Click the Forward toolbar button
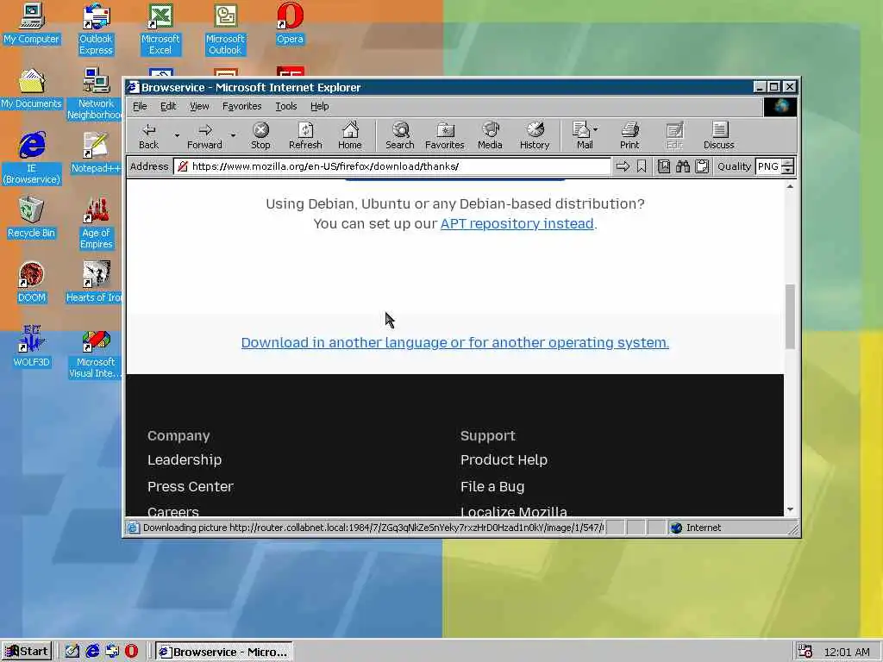This screenshot has width=883, height=662. (x=204, y=135)
